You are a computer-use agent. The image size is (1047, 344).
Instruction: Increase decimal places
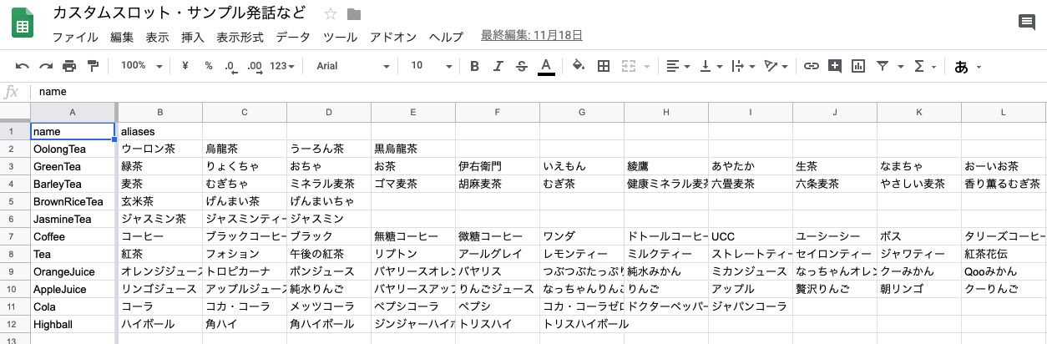coord(255,66)
